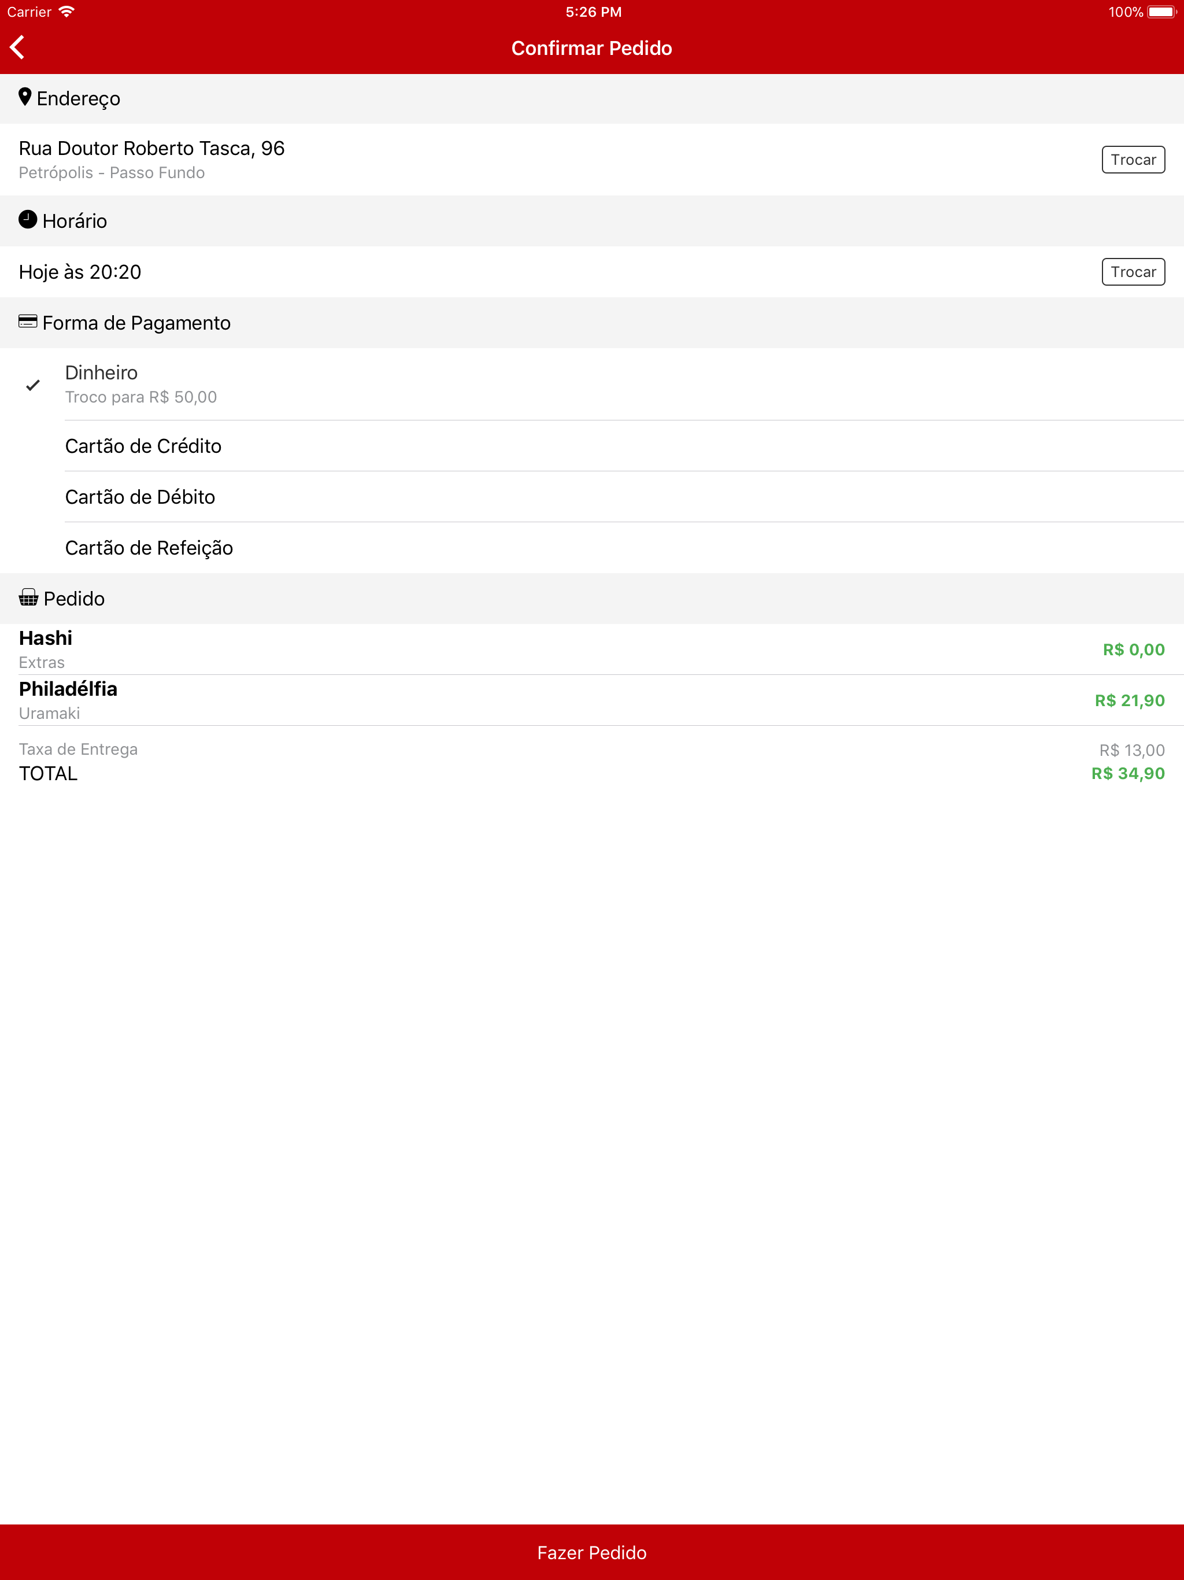1184x1580 pixels.
Task: Click the Hoje às 20:20 time
Action: [x=80, y=271]
